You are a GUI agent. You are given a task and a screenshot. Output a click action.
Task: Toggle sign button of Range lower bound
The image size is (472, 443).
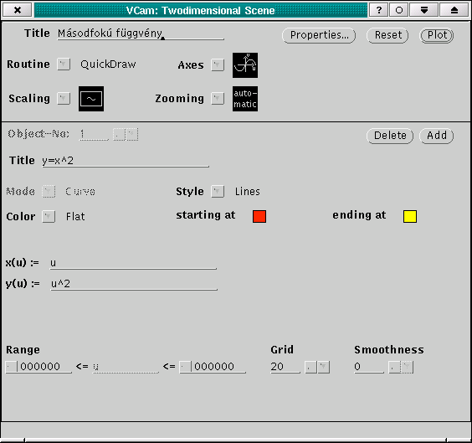click(12, 367)
